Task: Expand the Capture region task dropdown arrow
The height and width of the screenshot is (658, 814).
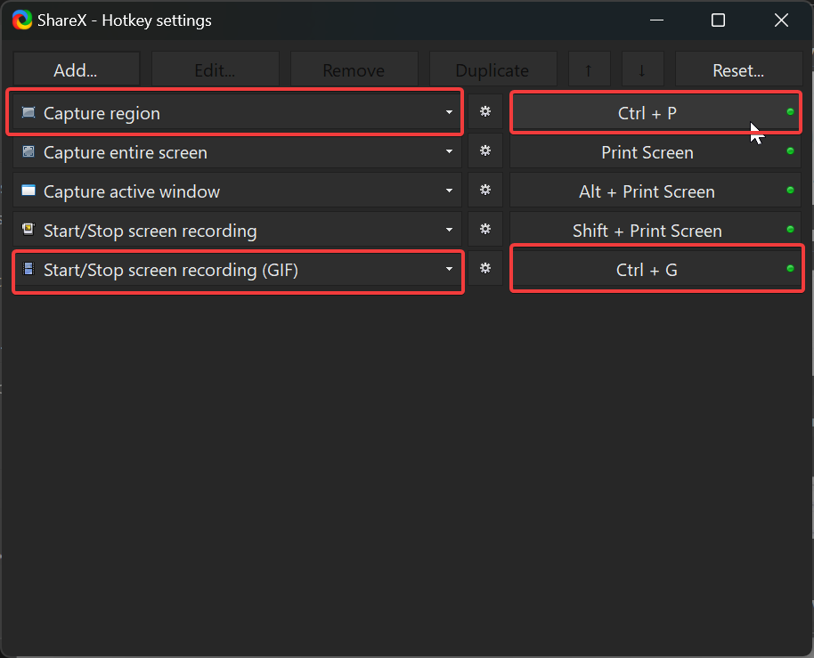Action: pos(449,112)
